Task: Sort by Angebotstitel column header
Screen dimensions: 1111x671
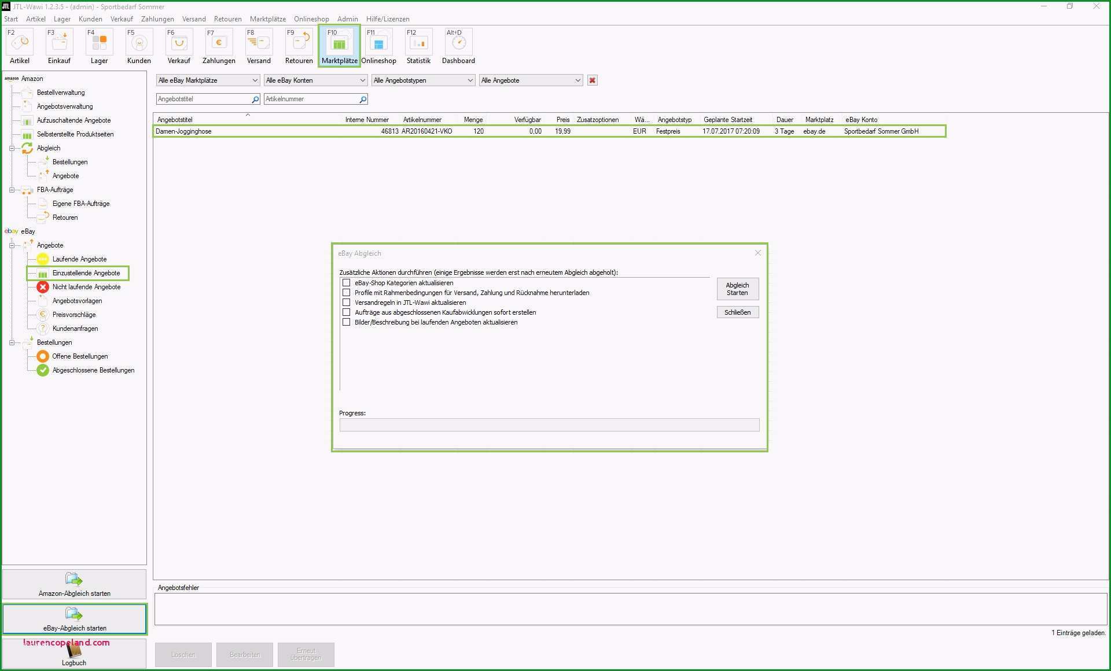Action: 175,120
